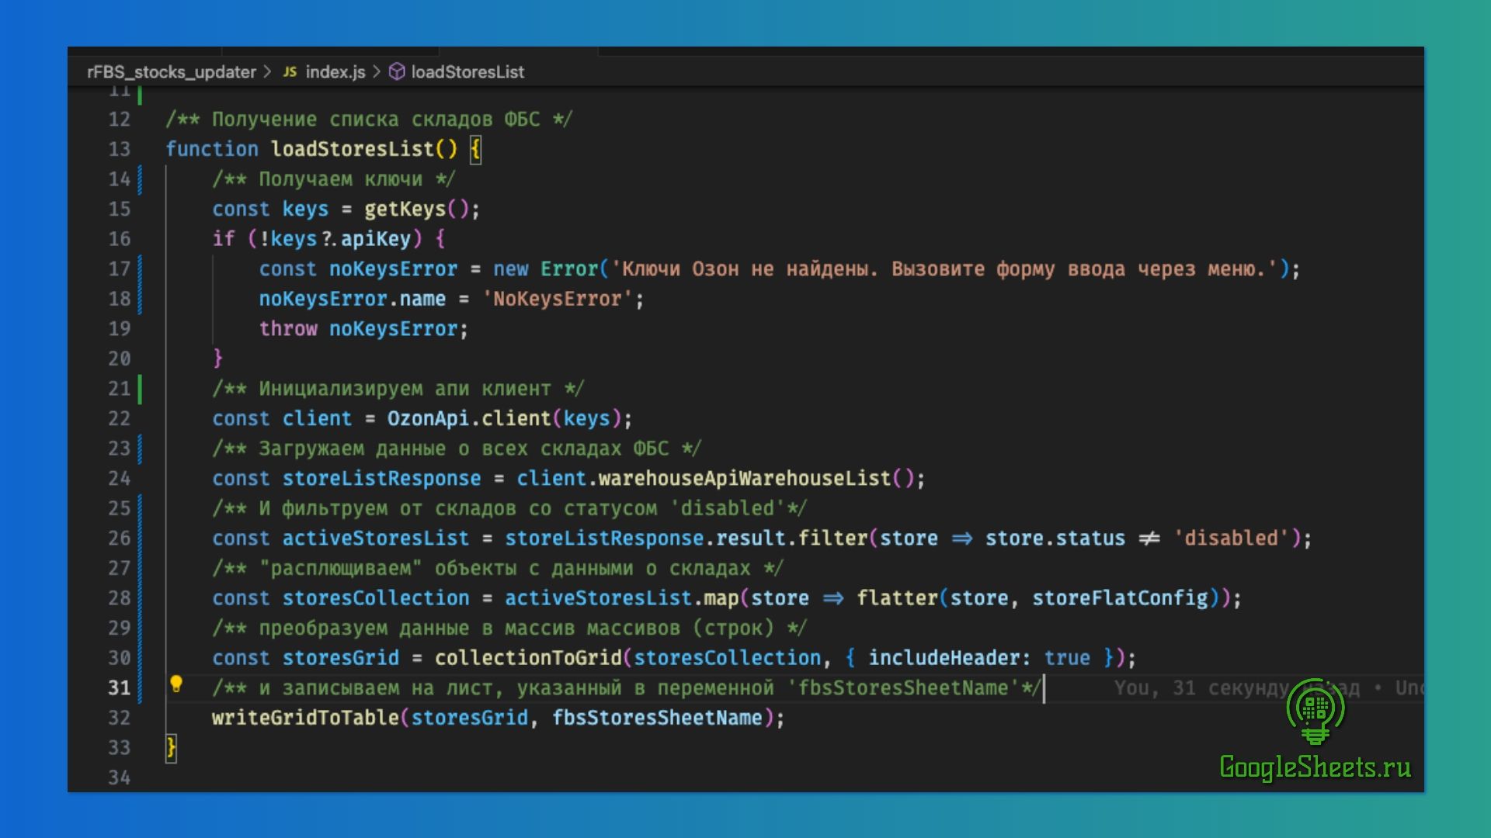Expand the chevron after rFBS_stocks_updater breadcrumb
The height and width of the screenshot is (838, 1491).
point(268,72)
